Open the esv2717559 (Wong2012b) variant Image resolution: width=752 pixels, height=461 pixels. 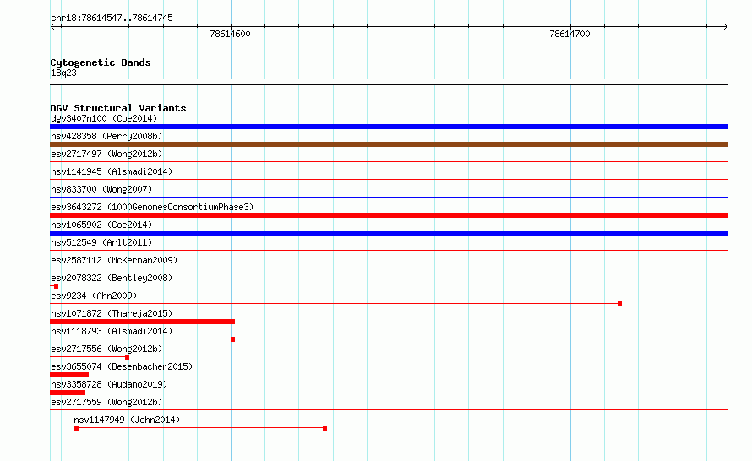coord(106,402)
